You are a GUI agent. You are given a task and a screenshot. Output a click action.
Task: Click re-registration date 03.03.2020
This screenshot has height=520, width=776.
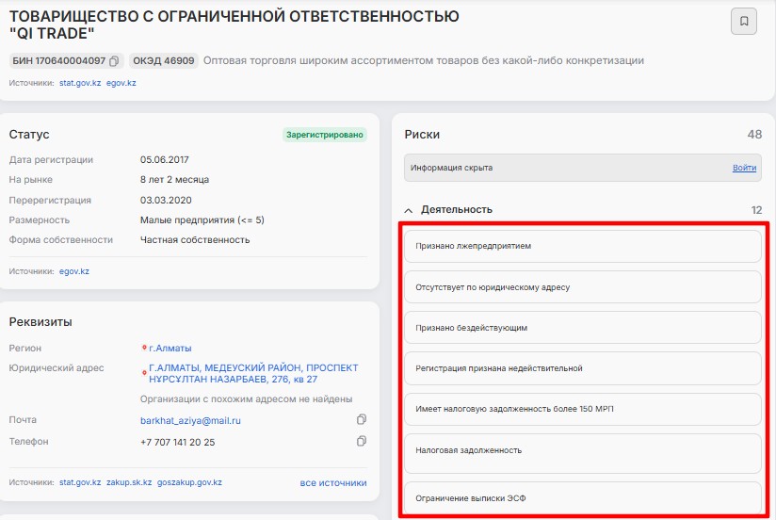point(166,200)
